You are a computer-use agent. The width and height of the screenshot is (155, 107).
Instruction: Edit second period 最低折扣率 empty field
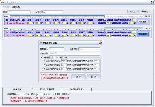tap(133, 32)
